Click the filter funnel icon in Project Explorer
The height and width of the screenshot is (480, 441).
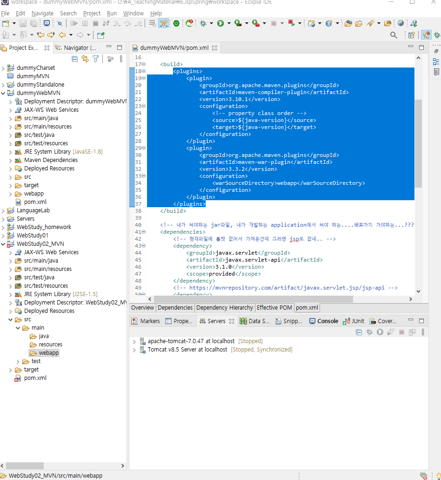pos(96,59)
